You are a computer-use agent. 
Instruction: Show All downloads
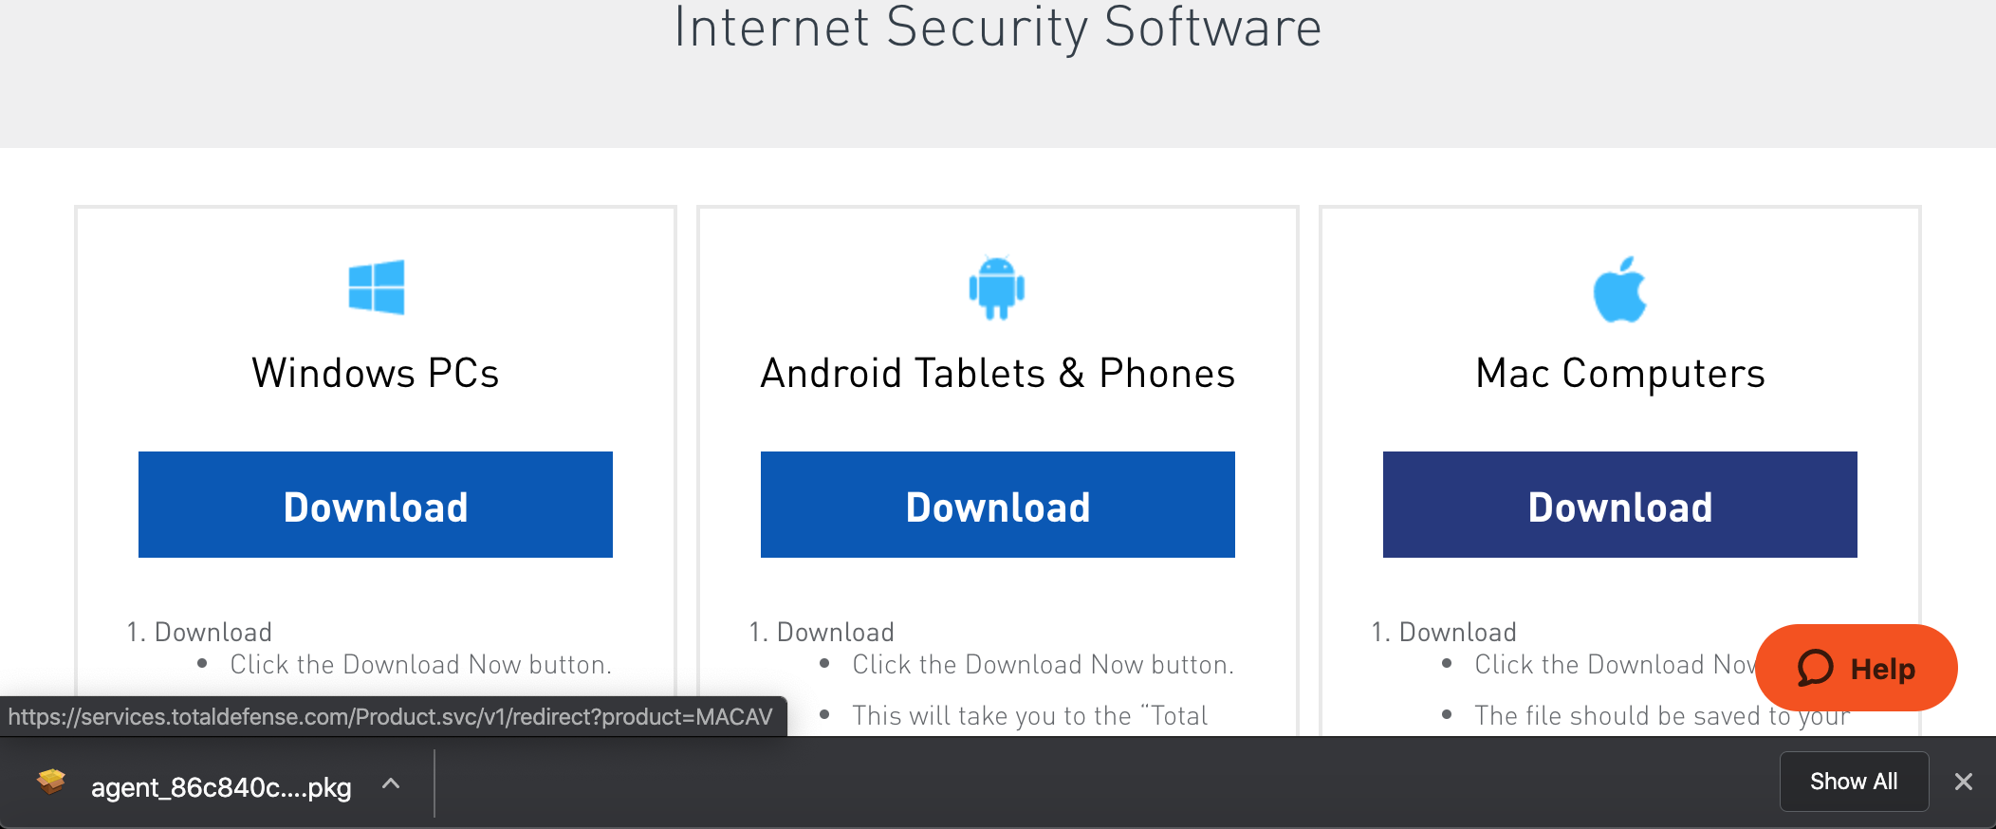pyautogui.click(x=1854, y=782)
